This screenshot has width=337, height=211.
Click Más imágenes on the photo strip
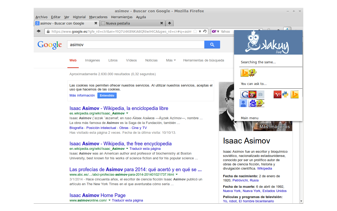point(275,127)
